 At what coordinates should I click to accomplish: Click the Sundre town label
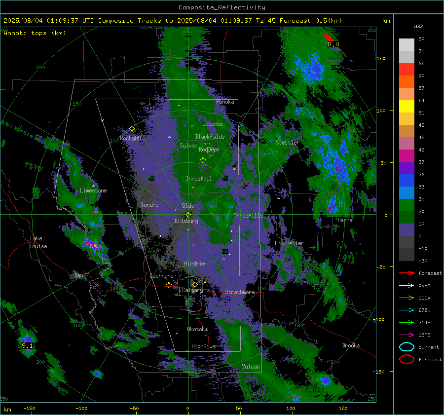click(x=149, y=204)
